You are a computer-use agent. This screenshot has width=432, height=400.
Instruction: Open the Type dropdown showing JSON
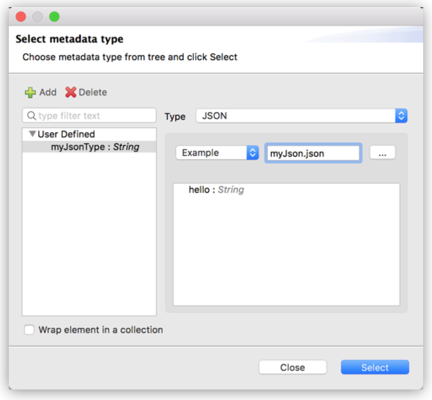pyautogui.click(x=294, y=116)
